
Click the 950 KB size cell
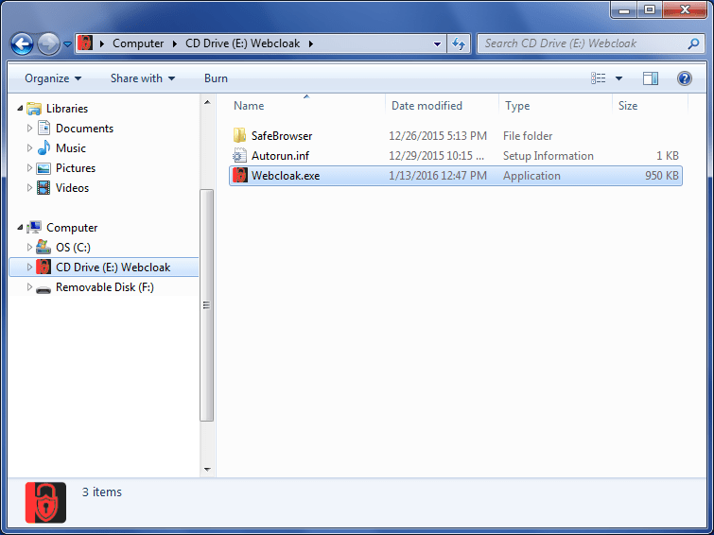[662, 176]
